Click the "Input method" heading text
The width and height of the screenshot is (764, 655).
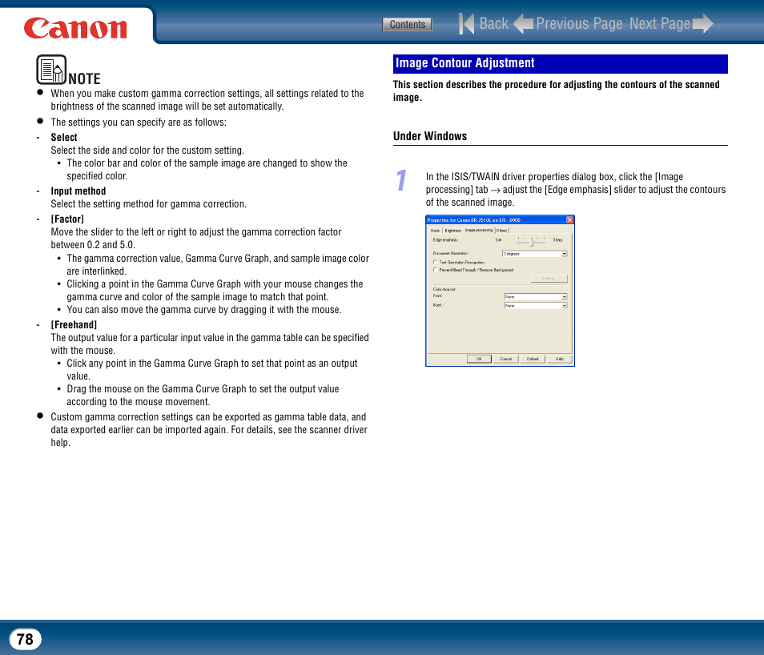[x=78, y=191]
